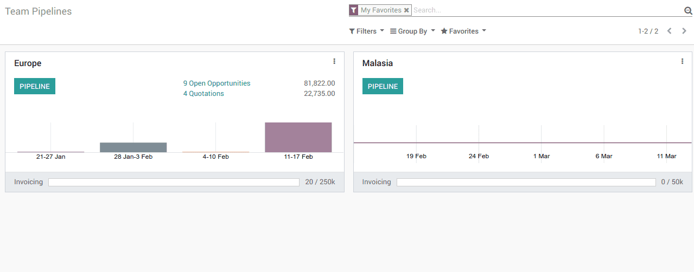Open the 4 Quotations link
This screenshot has height=272, width=694.
[203, 94]
